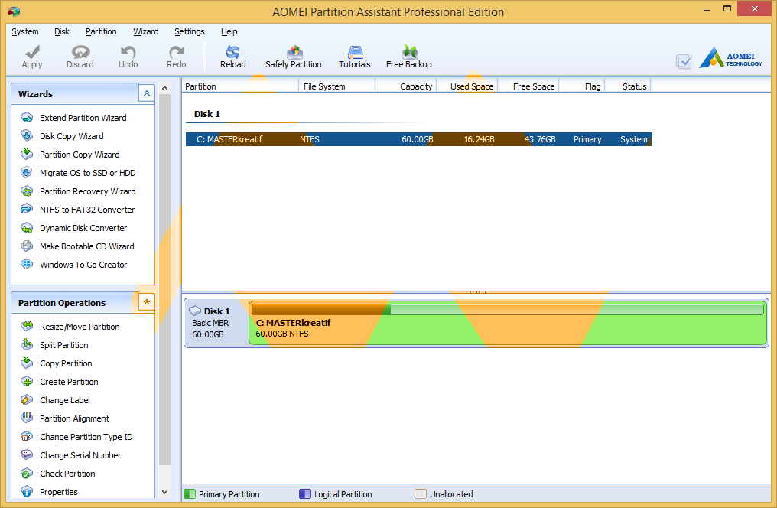The height and width of the screenshot is (508, 777).
Task: Open the AOMEI Technology logo
Action: [x=731, y=57]
